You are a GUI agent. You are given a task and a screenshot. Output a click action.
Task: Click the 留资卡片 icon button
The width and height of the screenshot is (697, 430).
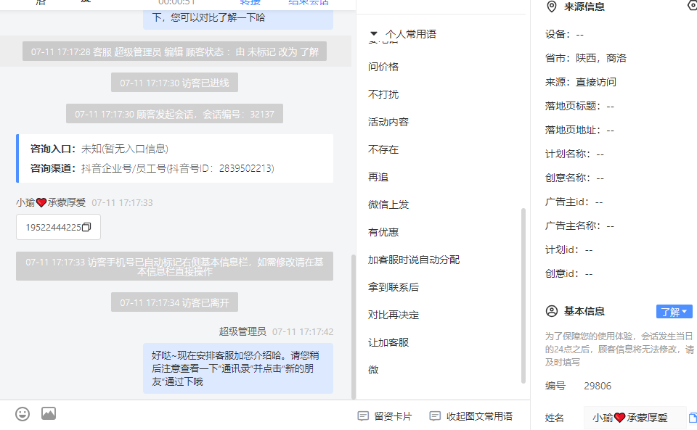(385, 416)
